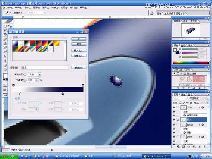This screenshot has height=159, width=212.
Task: Select the Move tool in toolbox
Action: pyautogui.click(x=10, y=26)
